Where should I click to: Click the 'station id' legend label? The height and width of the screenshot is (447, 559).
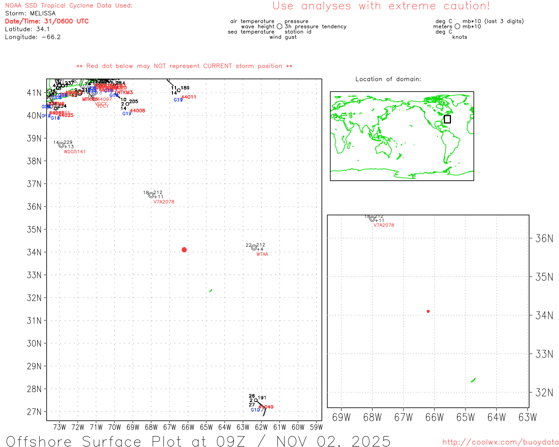click(298, 32)
